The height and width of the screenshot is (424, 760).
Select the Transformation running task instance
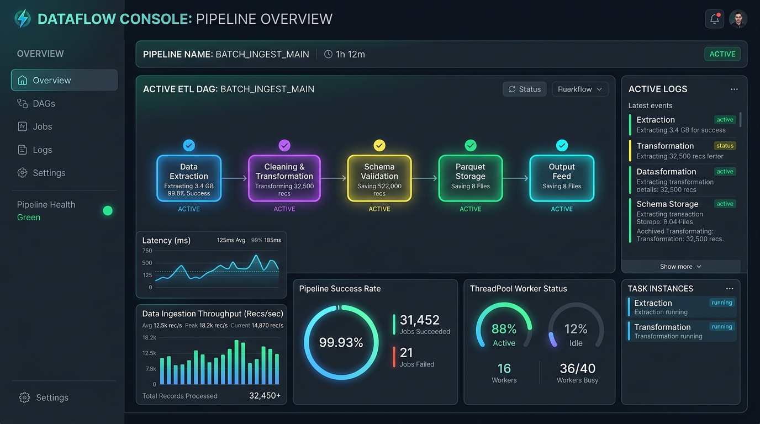coord(682,331)
